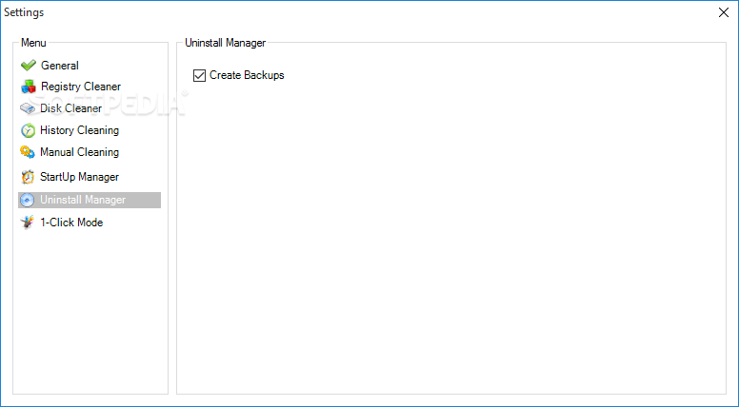Screen dimensions: 739x407
Task: Click the green checkmark General icon
Action: (x=29, y=66)
